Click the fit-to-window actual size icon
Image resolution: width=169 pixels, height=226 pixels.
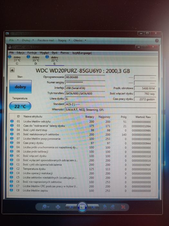point(58,207)
